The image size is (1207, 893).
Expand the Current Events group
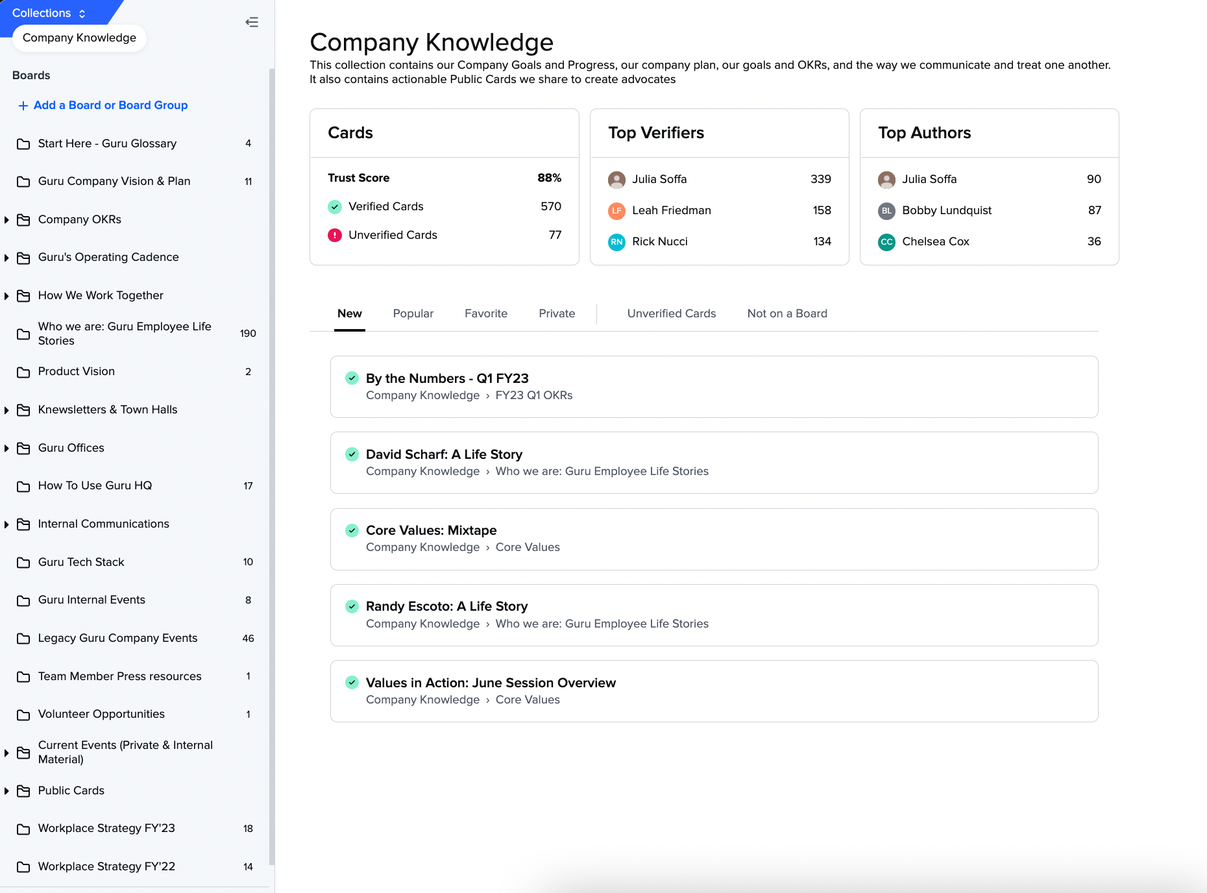tap(6, 753)
